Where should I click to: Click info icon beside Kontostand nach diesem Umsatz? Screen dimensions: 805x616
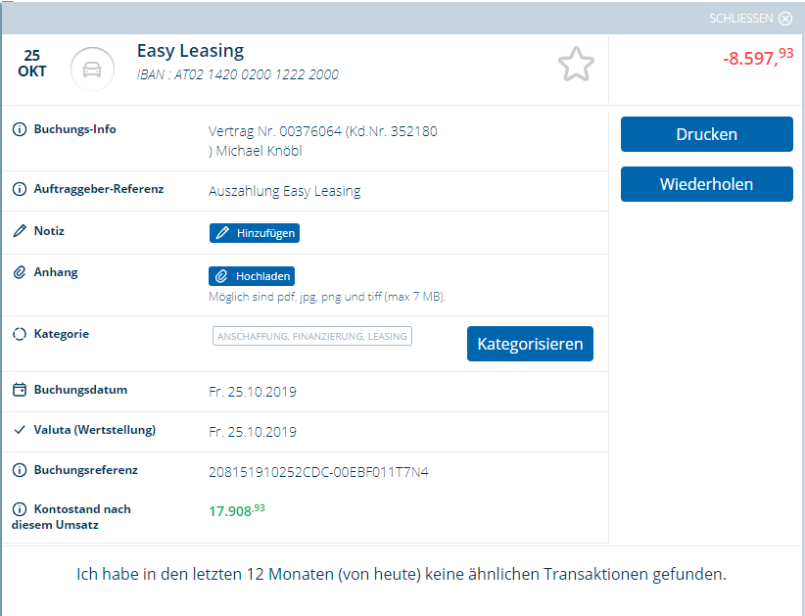click(x=20, y=509)
